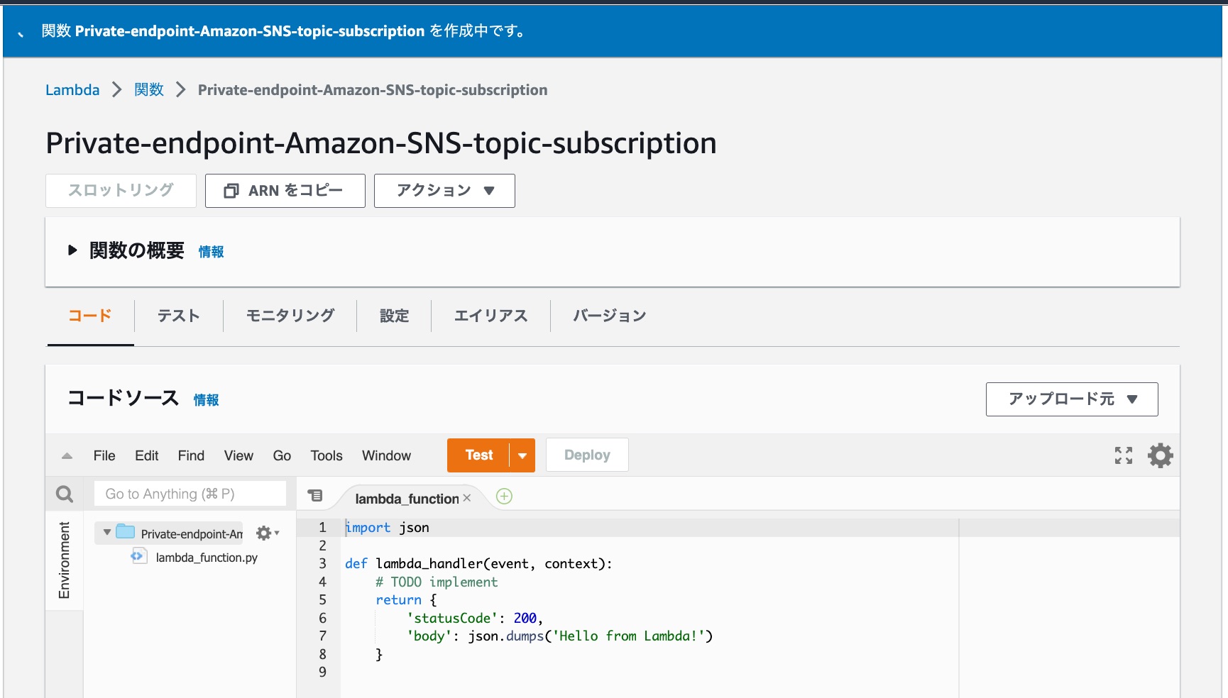Close the lambda_function tab

pos(467,498)
